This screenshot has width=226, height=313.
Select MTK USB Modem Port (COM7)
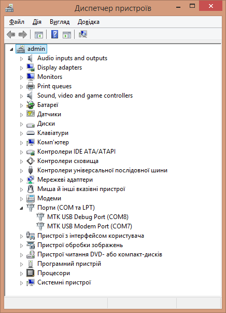[90, 226]
